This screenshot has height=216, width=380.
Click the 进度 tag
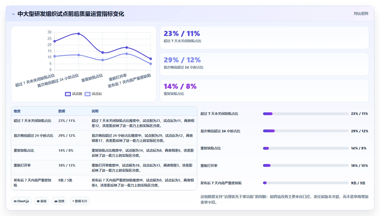pos(59,201)
